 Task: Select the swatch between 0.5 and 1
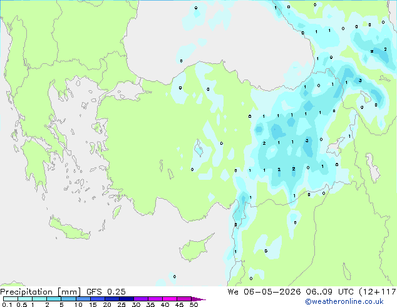coord(25,299)
